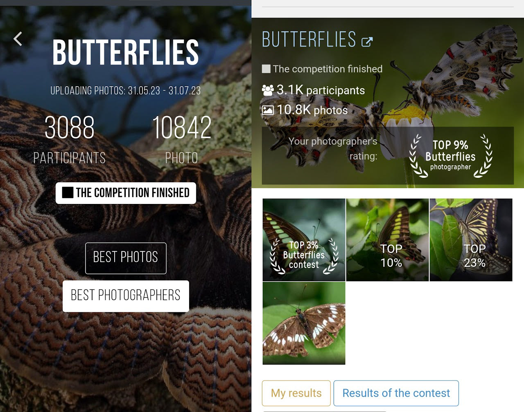Switch to Results of the contest tab

396,393
